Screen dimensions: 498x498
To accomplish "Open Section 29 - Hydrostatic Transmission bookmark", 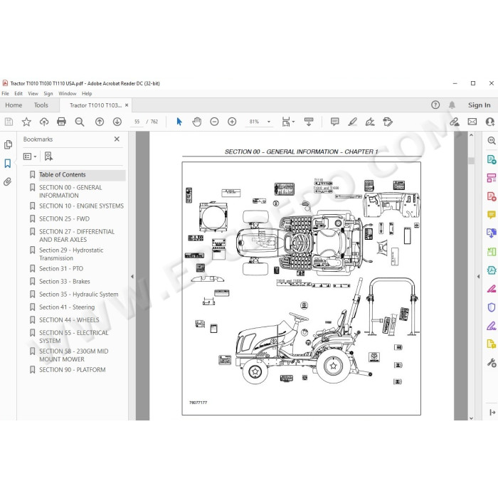I will 71,254.
